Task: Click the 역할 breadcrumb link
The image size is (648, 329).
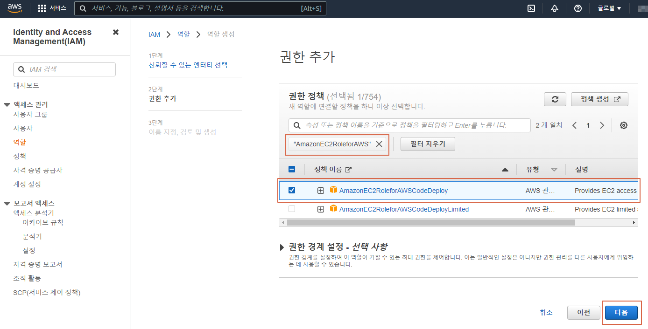Action: [x=183, y=34]
